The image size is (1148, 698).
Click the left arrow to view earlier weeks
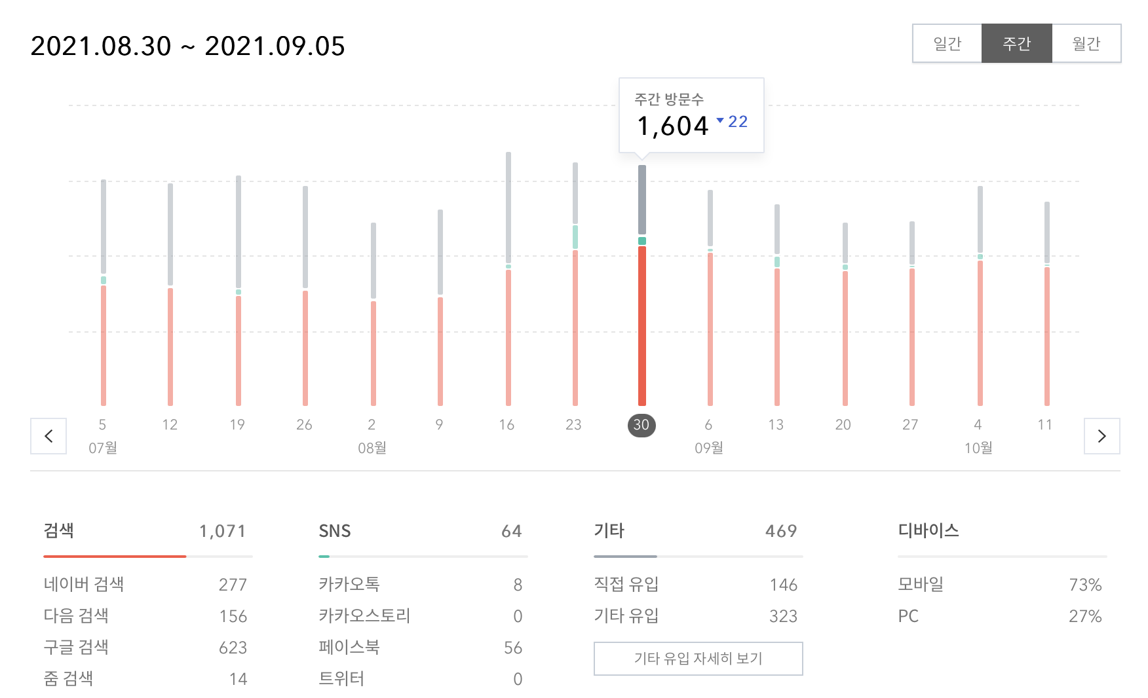[x=48, y=436]
